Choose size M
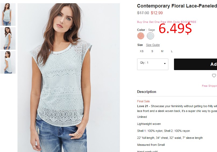Image resolution: width=217 pixels, height=152 pixels. coord(162,51)
